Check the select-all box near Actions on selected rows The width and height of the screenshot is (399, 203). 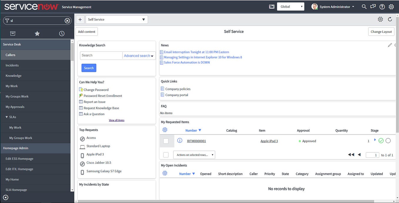(166, 155)
